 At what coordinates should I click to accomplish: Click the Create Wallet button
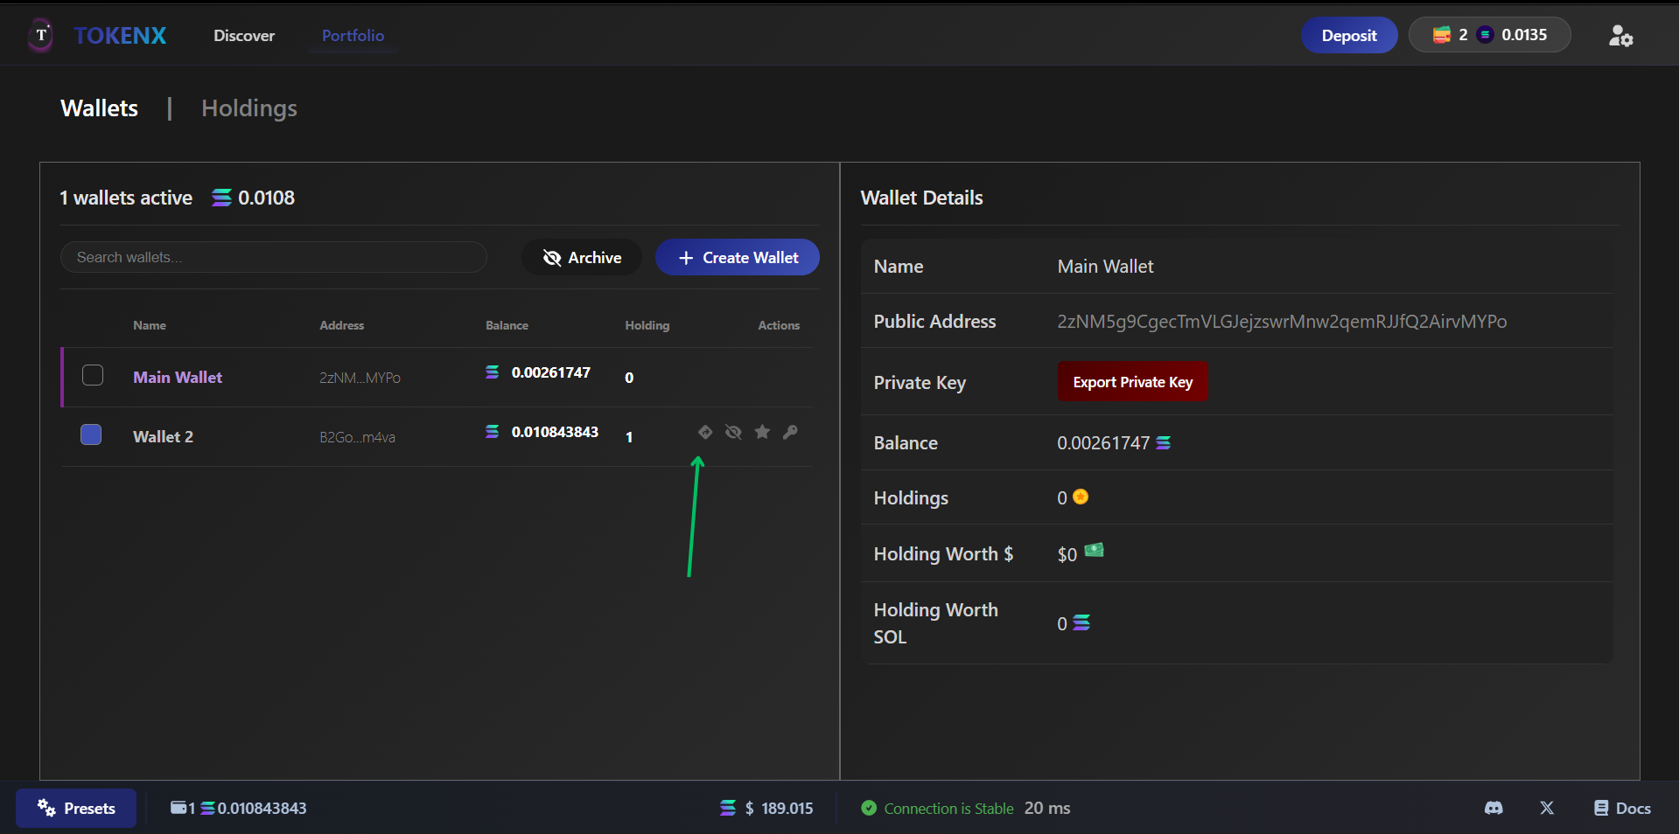738,257
